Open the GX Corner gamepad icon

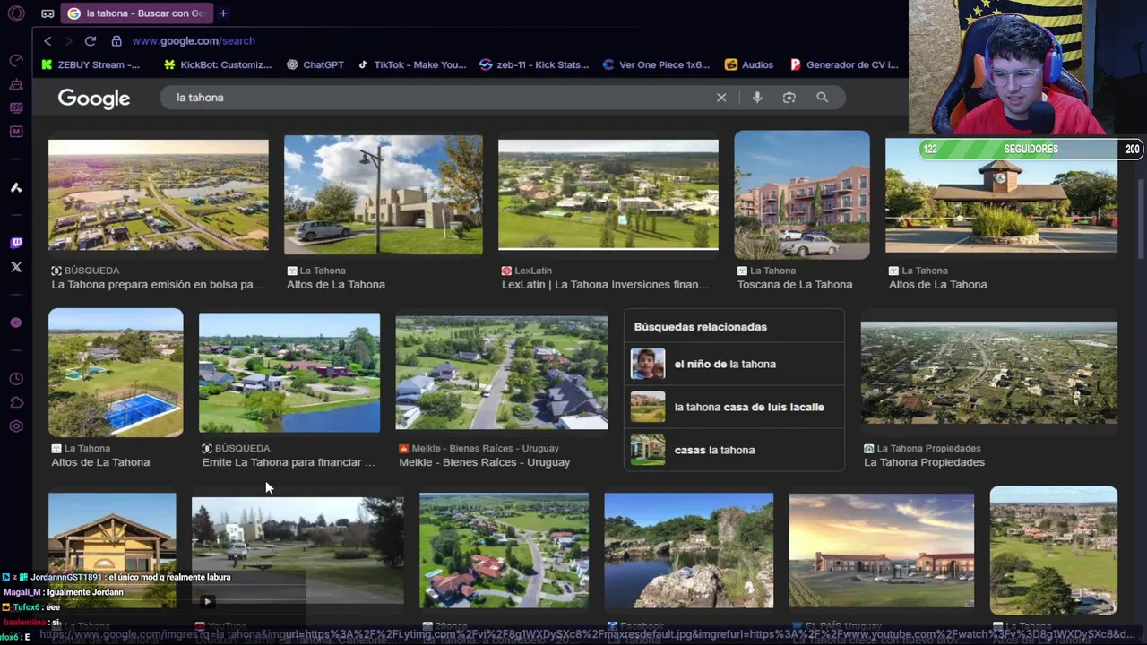pos(47,13)
